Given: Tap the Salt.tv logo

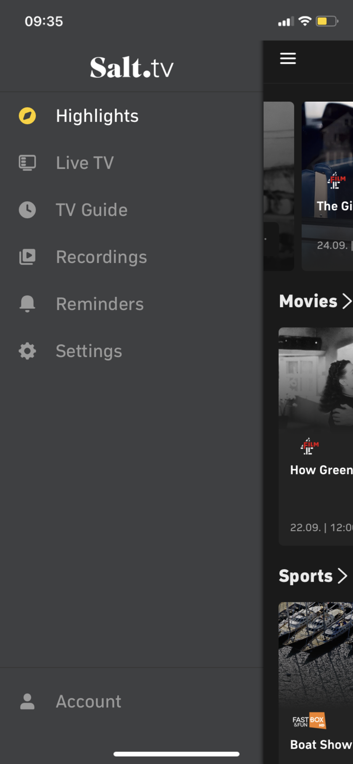Looking at the screenshot, I should click(x=132, y=67).
